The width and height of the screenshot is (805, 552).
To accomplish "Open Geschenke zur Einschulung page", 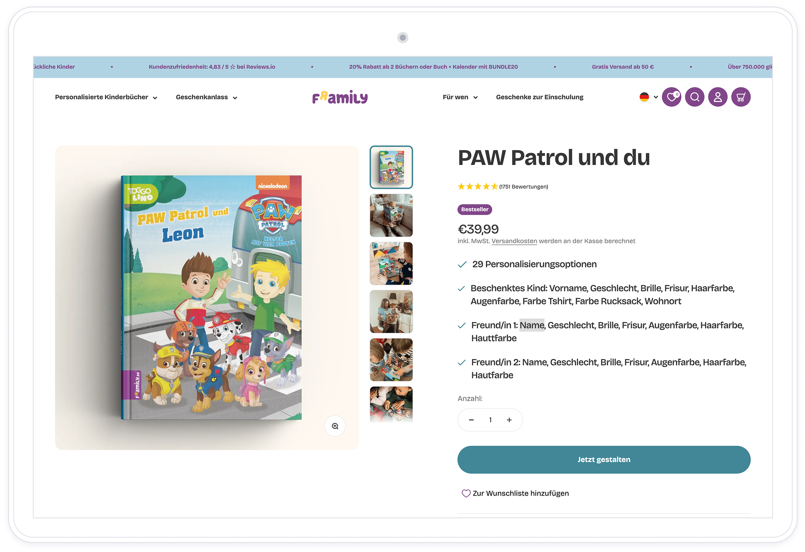I will 540,97.
